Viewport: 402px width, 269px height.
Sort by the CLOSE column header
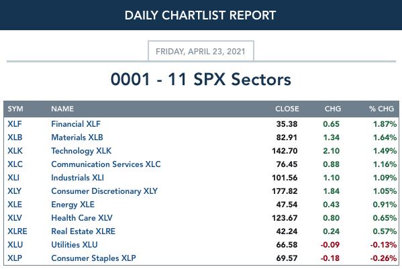(x=287, y=109)
